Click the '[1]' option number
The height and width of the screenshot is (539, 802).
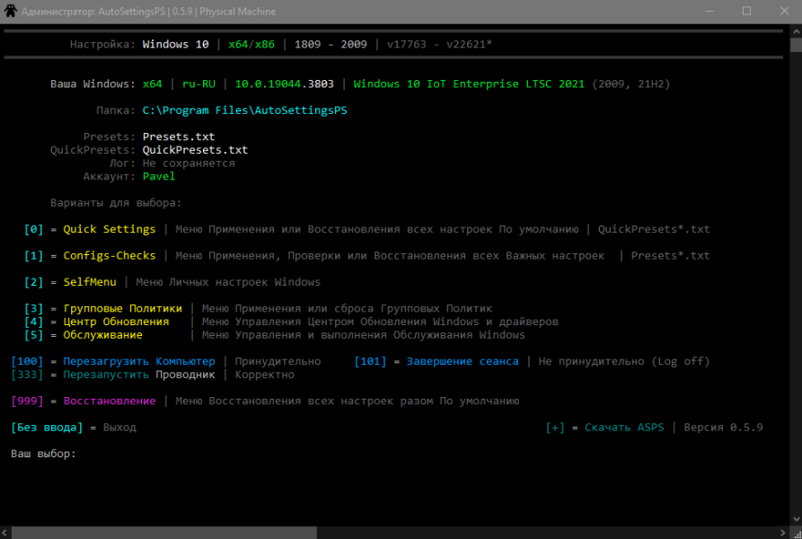(x=33, y=256)
